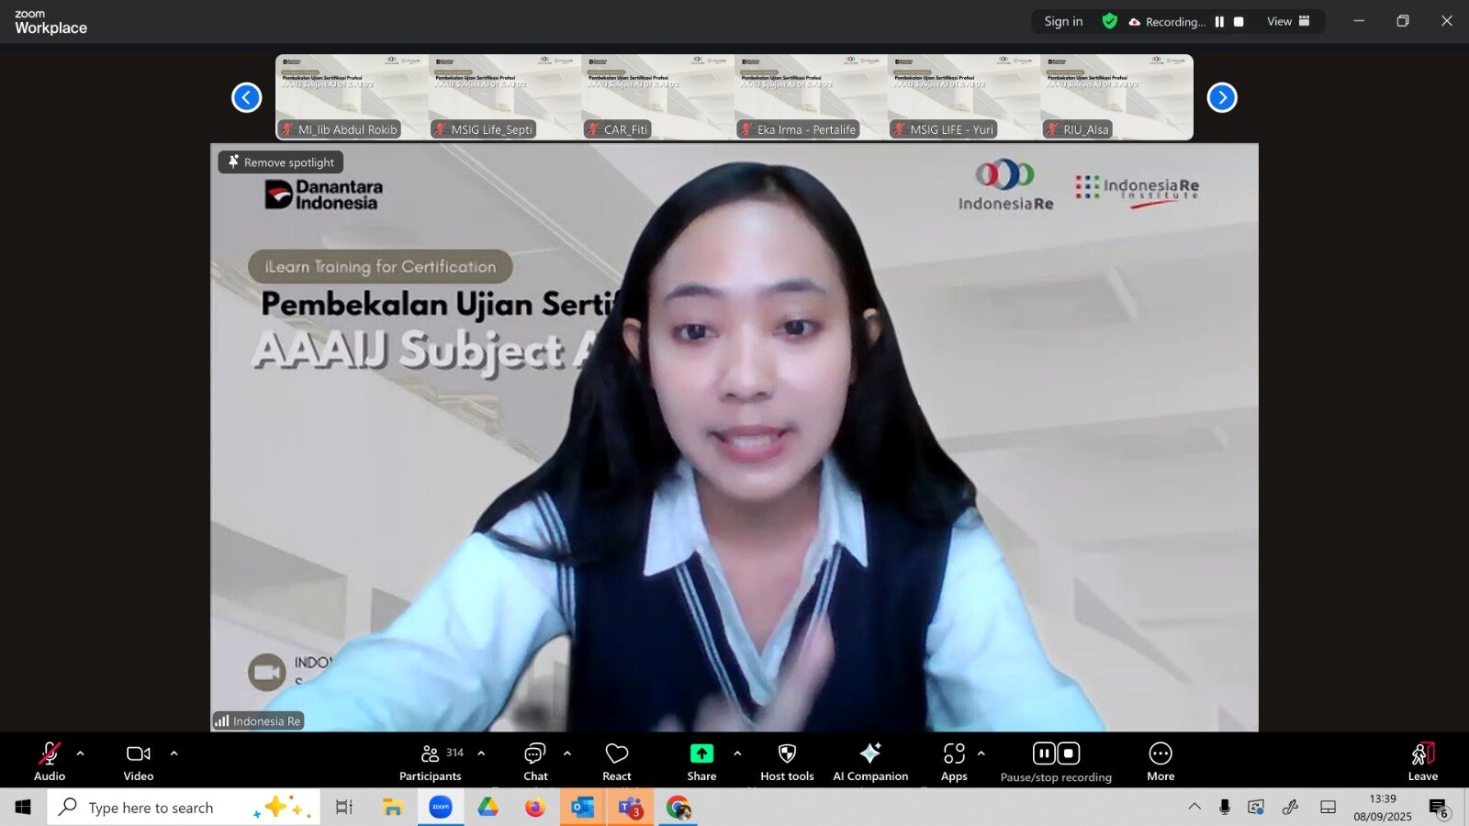This screenshot has width=1469, height=826.
Task: Select MSIG Life_Septi participant thumbnail
Action: [504, 97]
